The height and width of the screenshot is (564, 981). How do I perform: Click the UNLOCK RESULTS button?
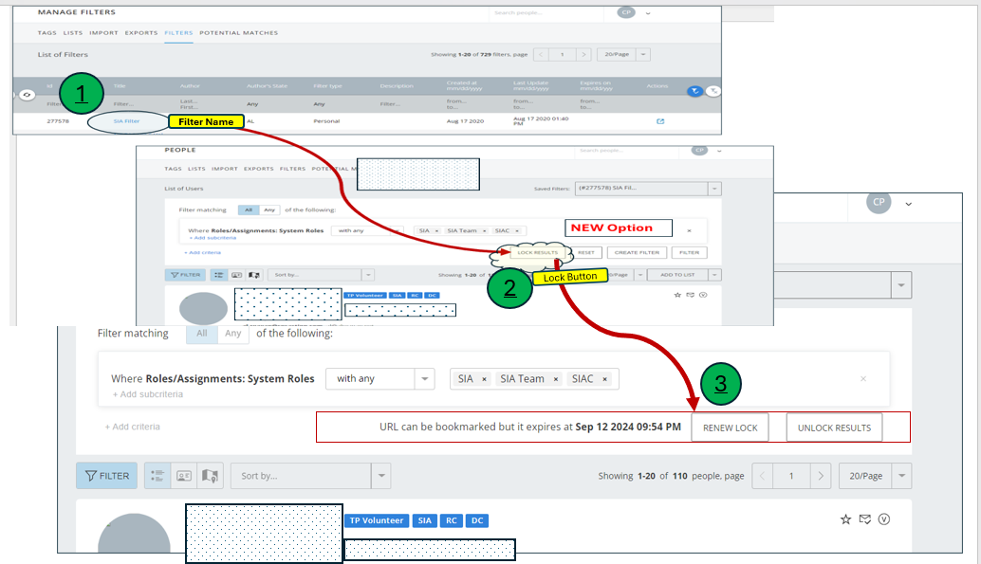[x=834, y=428]
